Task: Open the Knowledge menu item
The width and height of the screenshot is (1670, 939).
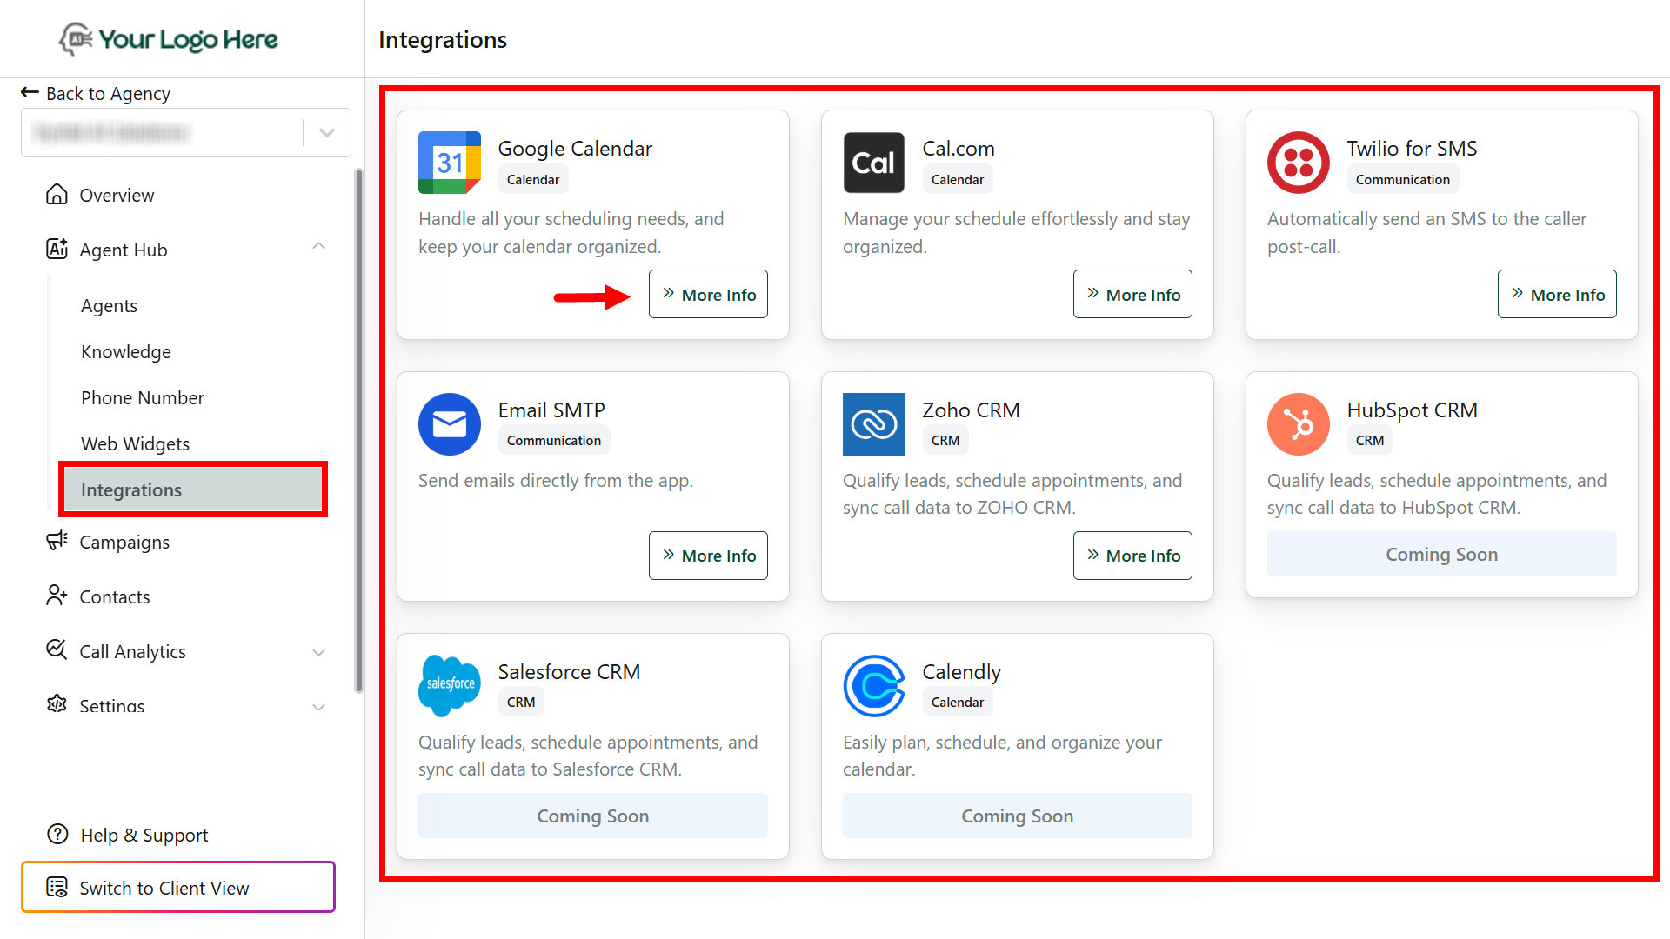Action: [x=126, y=352]
